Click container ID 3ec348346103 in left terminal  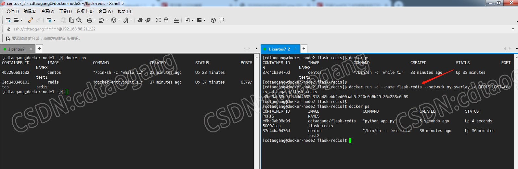pos(16,82)
